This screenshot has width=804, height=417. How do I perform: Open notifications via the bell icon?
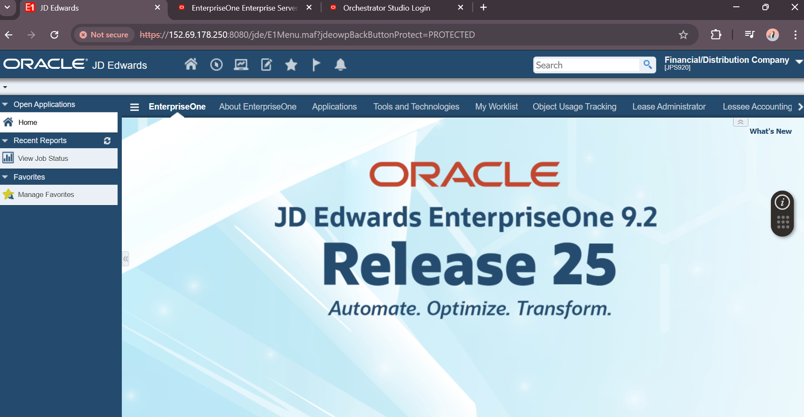[x=340, y=65]
